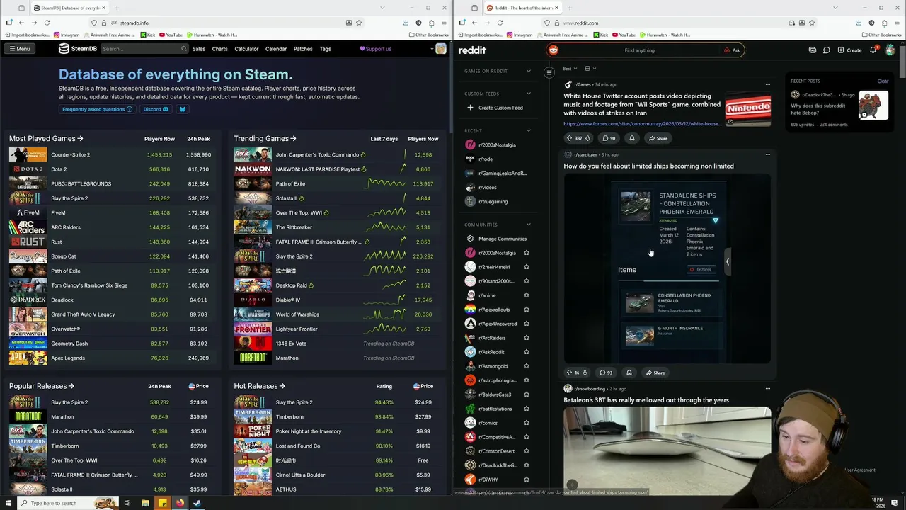Open File Explorer from the taskbar
The height and width of the screenshot is (510, 906).
145,503
